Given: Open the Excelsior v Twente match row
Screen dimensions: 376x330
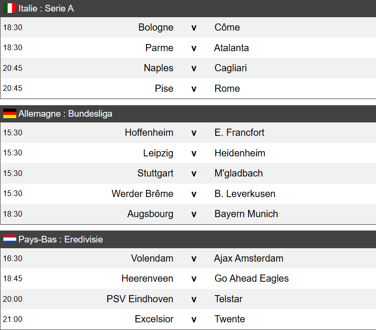Looking at the screenshot, I should pyautogui.click(x=188, y=319).
